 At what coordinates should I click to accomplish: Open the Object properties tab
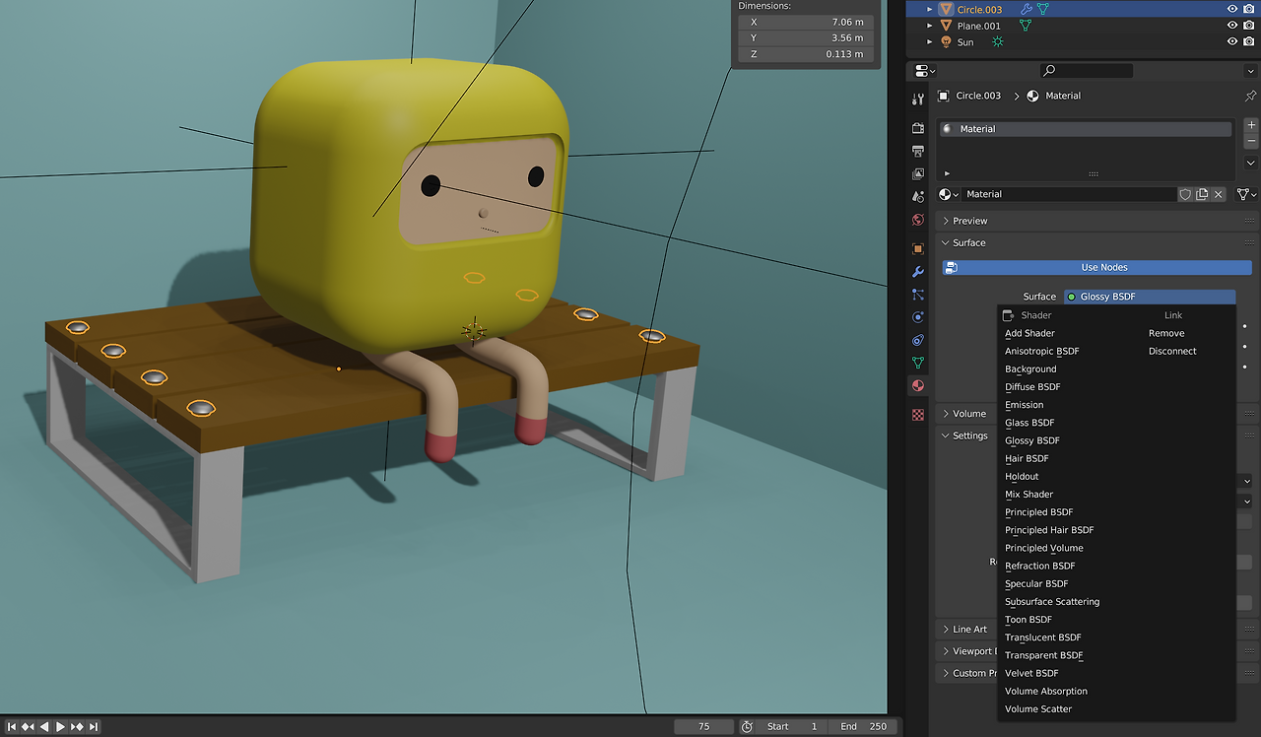tap(918, 248)
